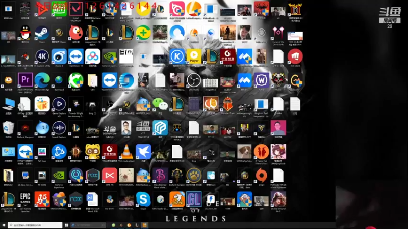This screenshot has height=229, width=408.
Task: Open Bloodstained Ritual of the Night
Action: pyautogui.click(x=160, y=176)
